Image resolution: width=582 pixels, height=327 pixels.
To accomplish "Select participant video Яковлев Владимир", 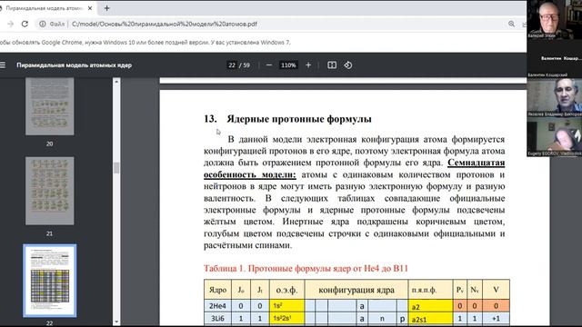I will coord(554,98).
